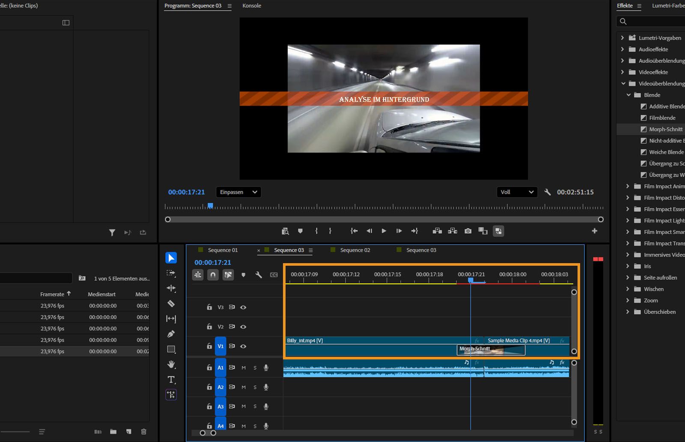
Task: Mute audio track A1
Action: click(244, 367)
